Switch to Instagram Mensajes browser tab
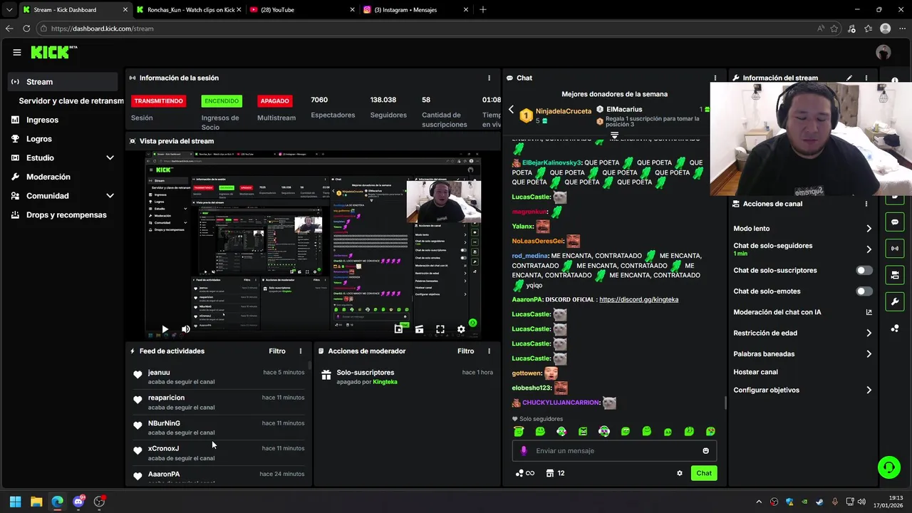The image size is (912, 513). tap(415, 10)
